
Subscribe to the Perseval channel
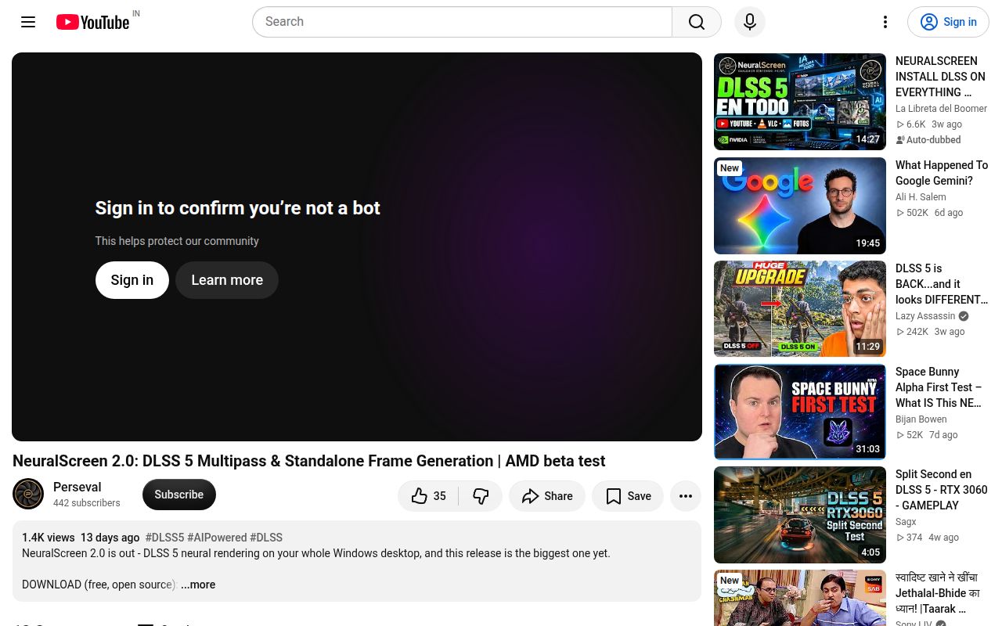179,495
